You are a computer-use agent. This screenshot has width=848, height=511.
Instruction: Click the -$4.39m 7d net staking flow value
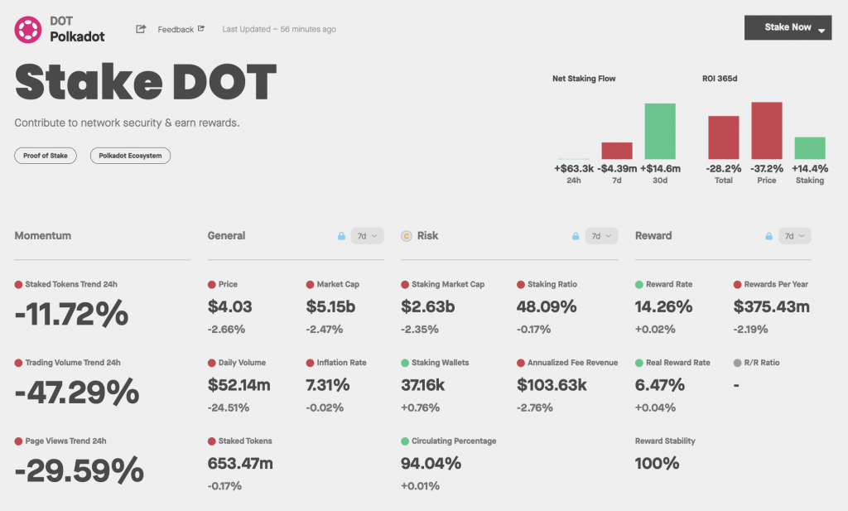tap(617, 169)
